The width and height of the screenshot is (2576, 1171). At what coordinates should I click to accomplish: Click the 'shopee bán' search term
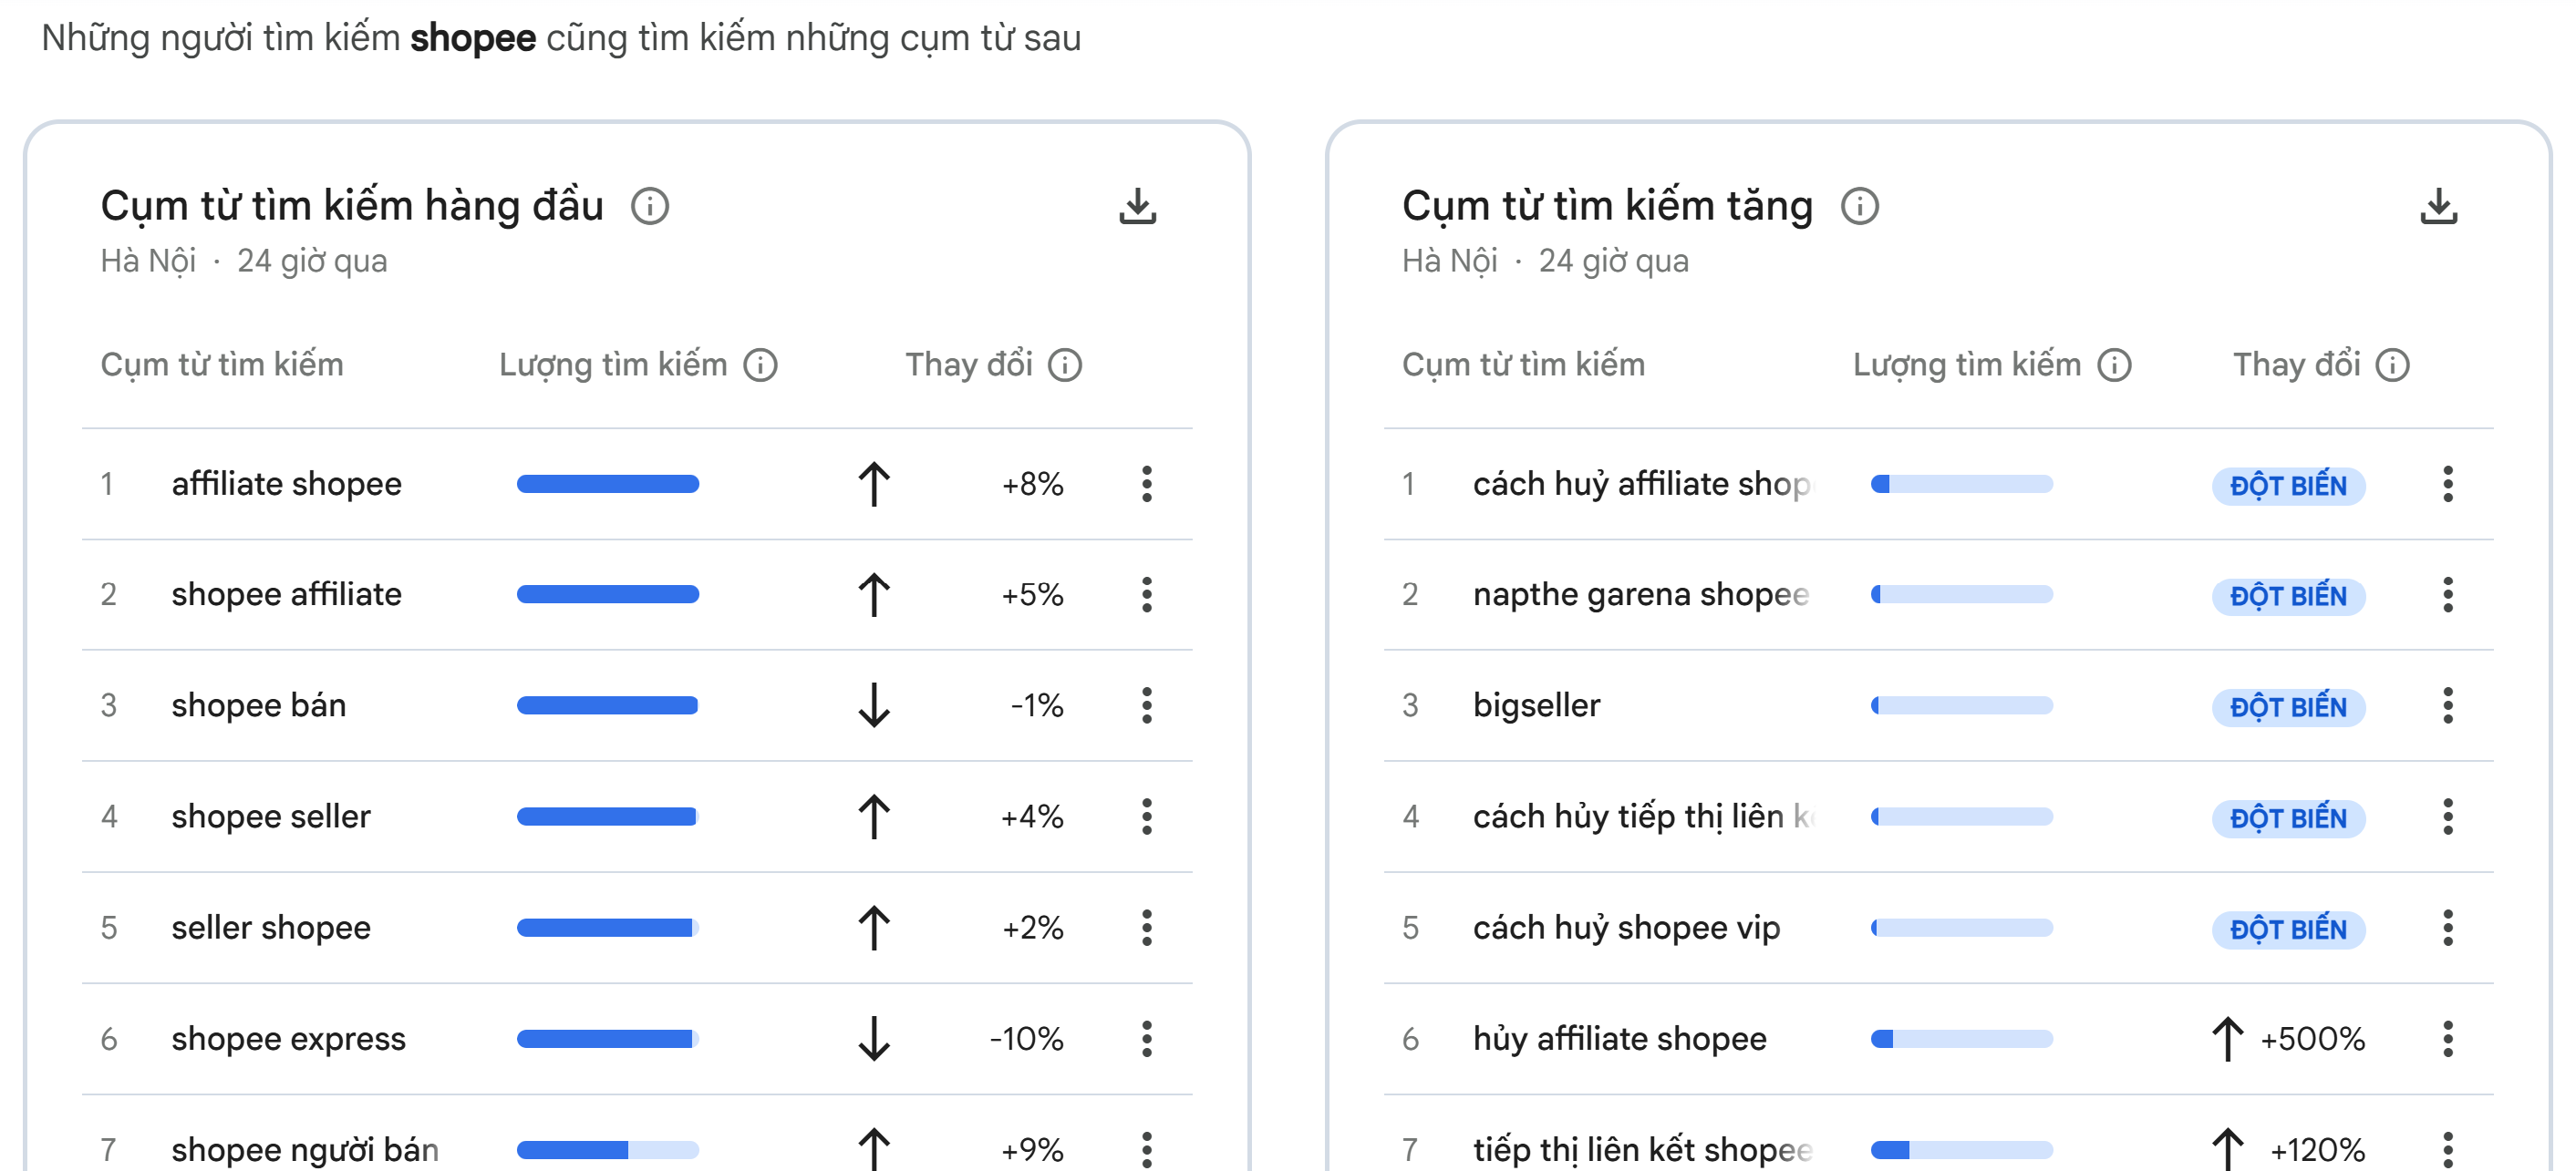[259, 706]
